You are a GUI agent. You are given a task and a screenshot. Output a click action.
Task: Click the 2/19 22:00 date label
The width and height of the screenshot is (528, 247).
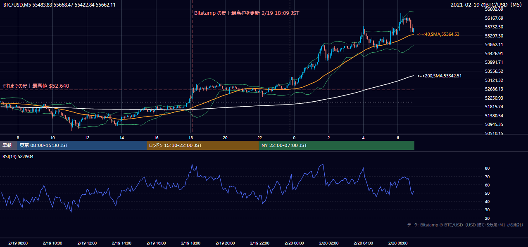(259, 243)
